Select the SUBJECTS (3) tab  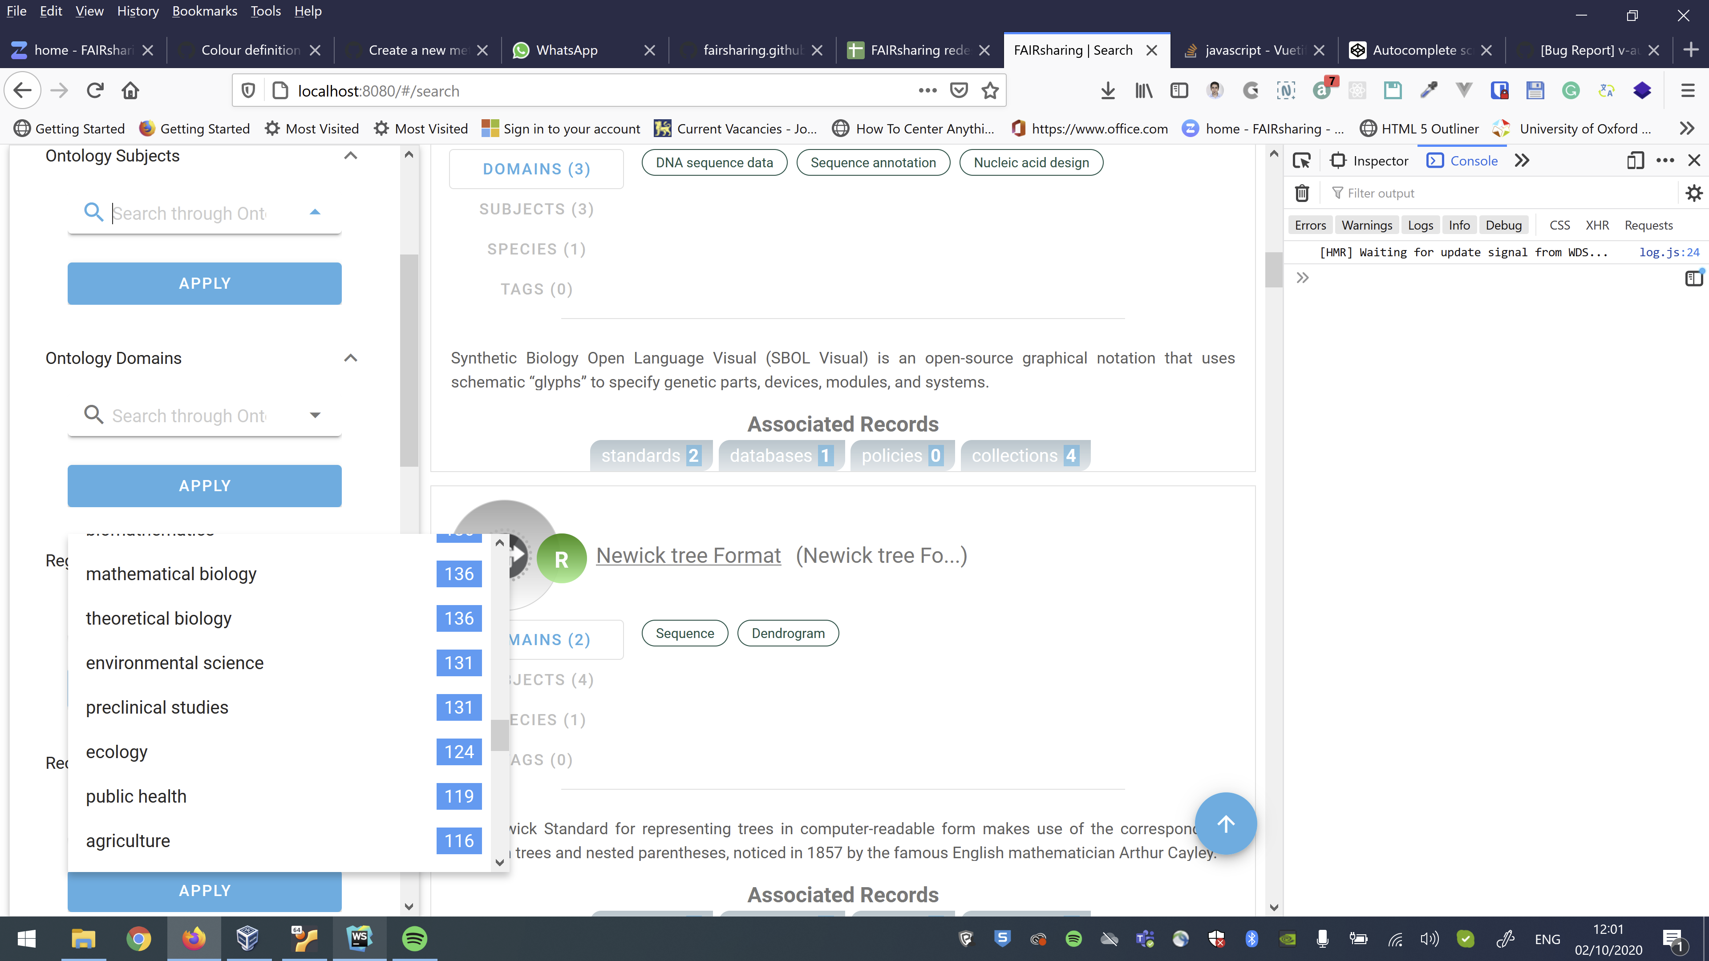point(536,210)
